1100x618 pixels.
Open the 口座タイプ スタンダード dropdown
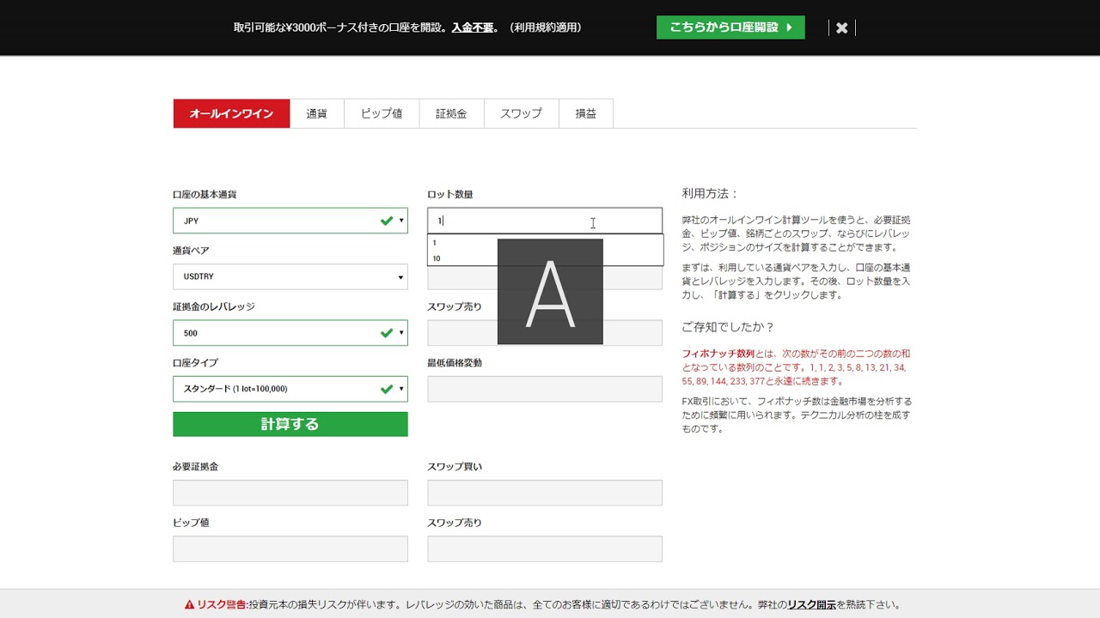pos(290,389)
